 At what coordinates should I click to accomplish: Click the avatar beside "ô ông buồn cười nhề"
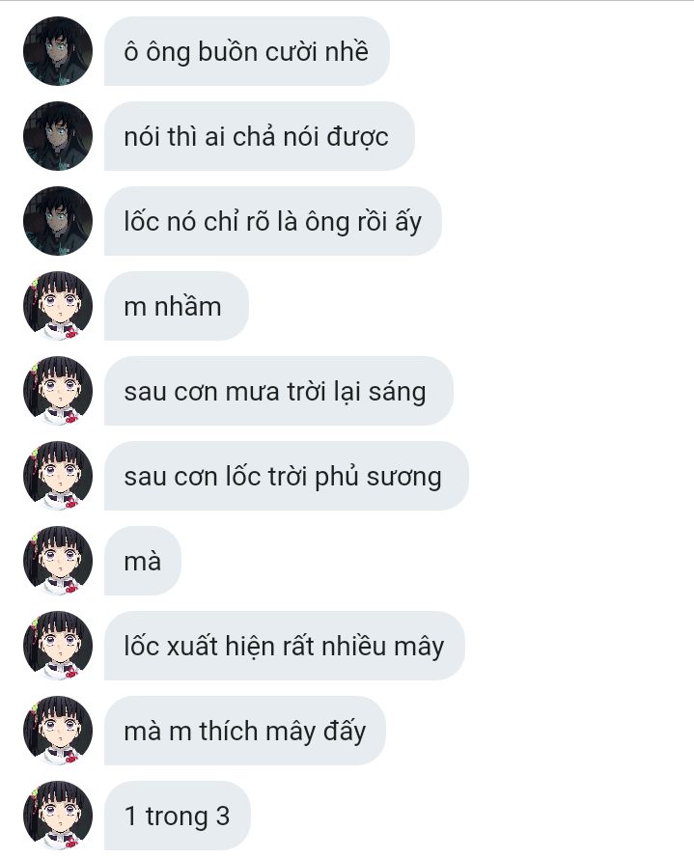[58, 51]
